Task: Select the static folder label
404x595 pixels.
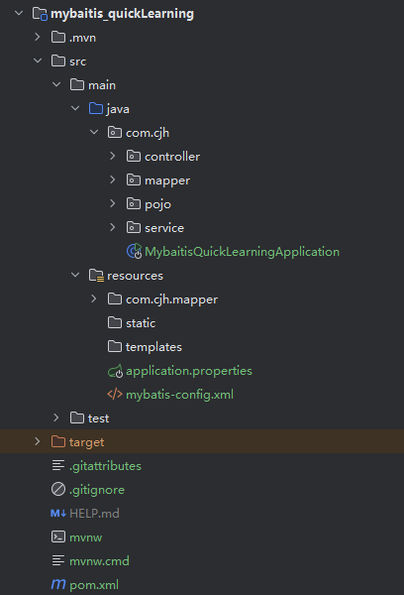Action: coord(141,323)
